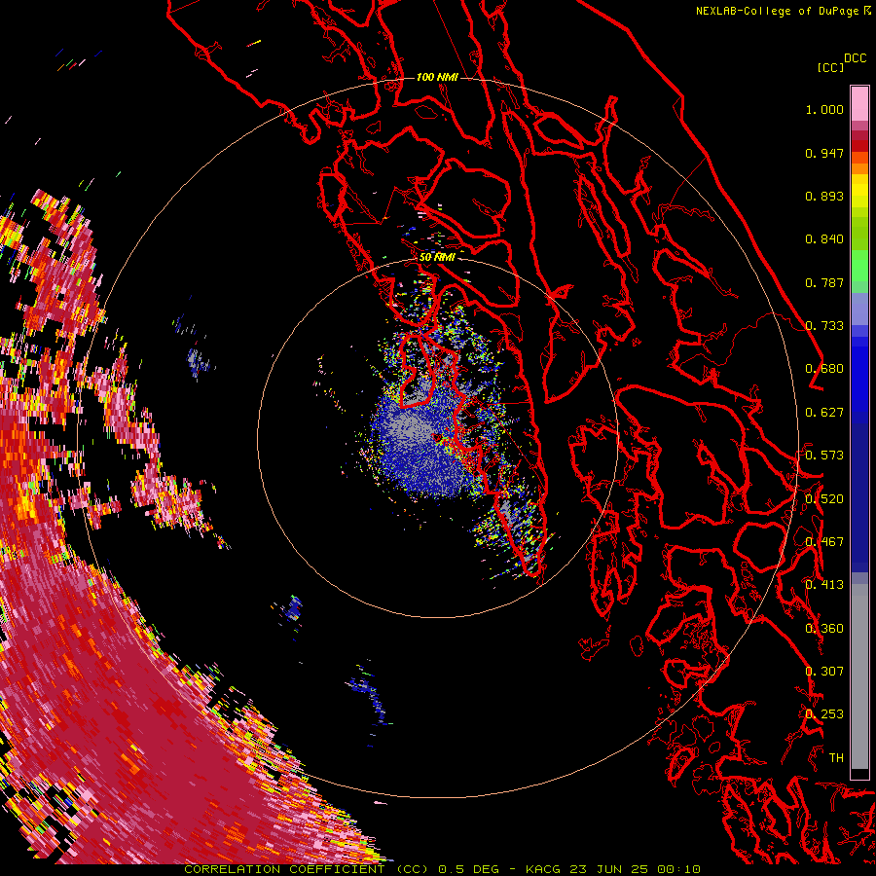Click the 0.307 color scale value
Screen dimensions: 876x876
click(x=824, y=672)
